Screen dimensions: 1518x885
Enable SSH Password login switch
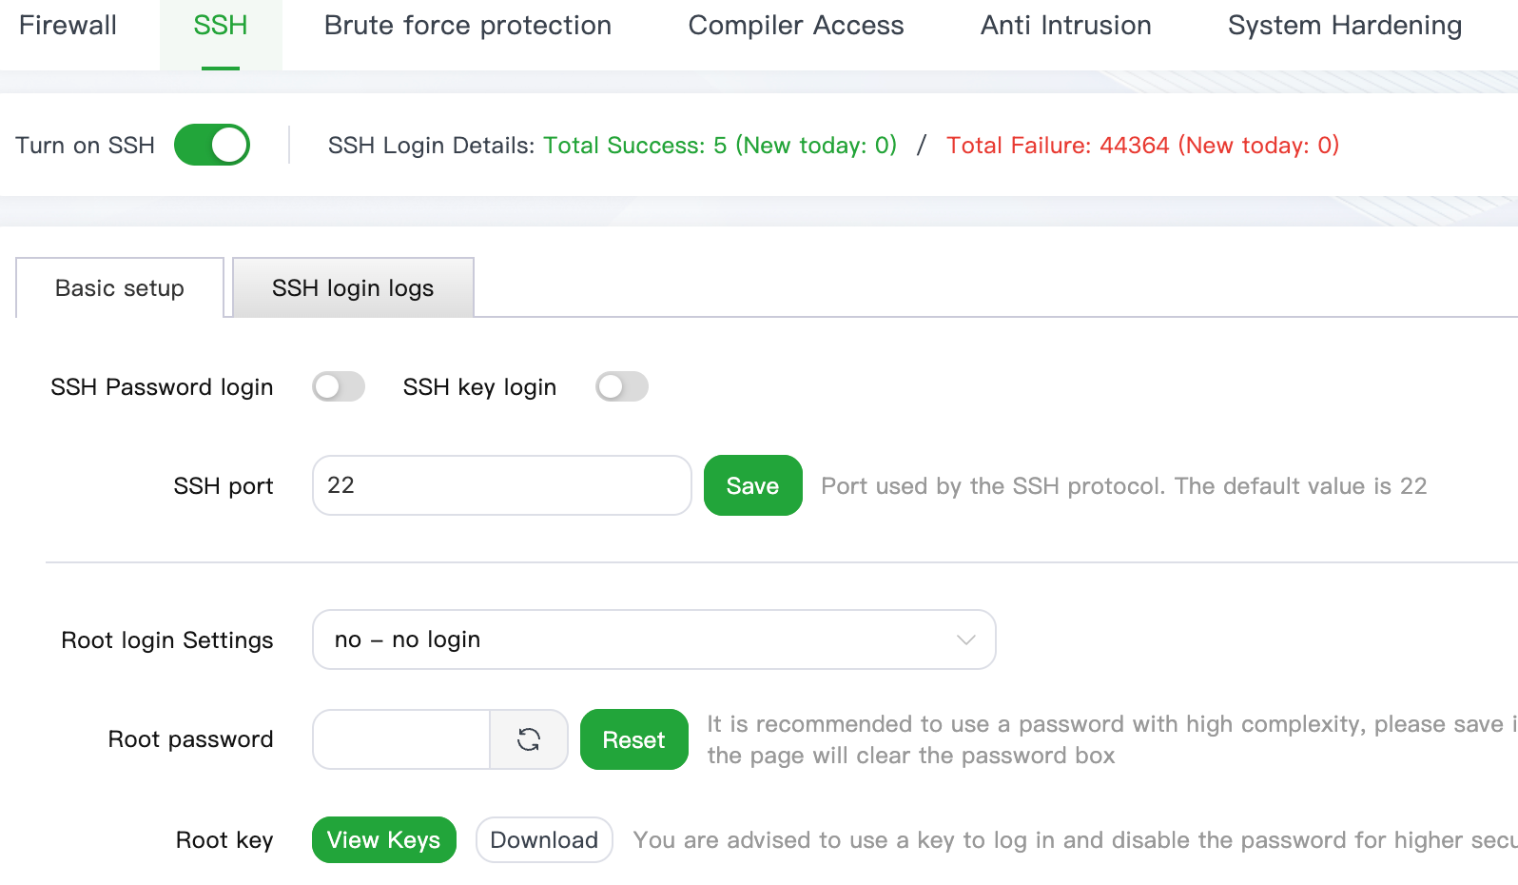point(339,386)
